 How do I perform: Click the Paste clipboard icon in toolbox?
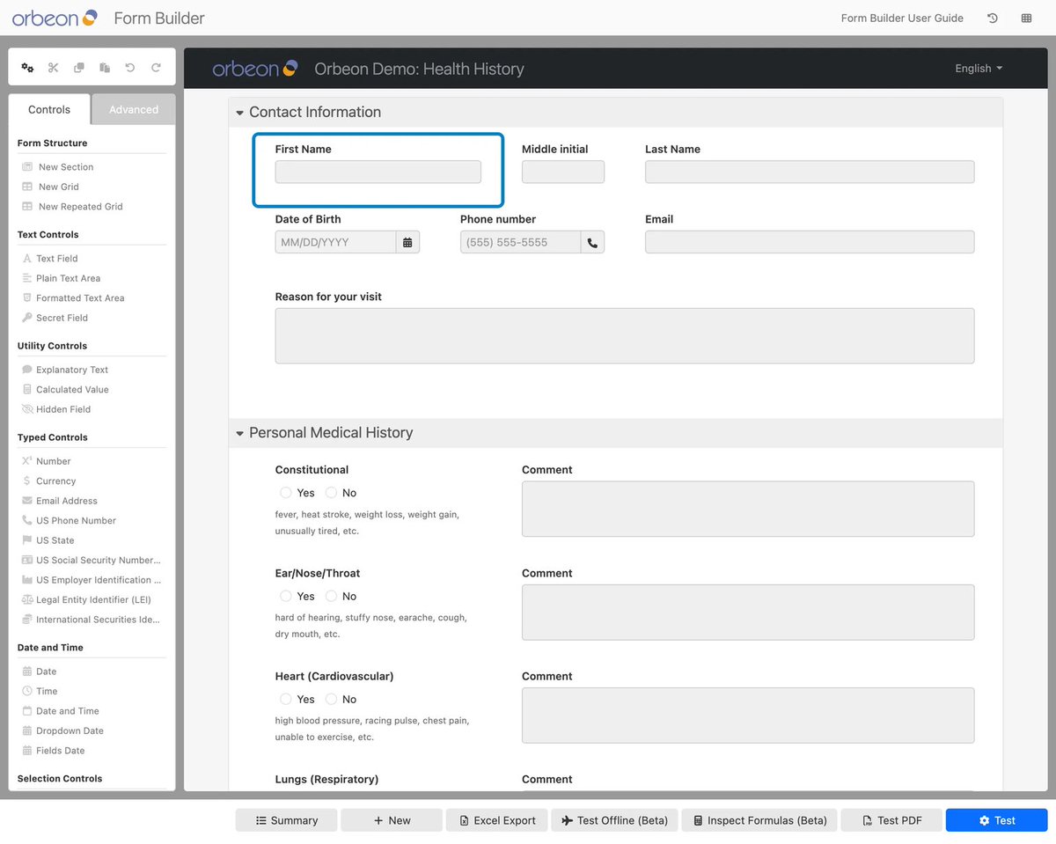pos(105,68)
